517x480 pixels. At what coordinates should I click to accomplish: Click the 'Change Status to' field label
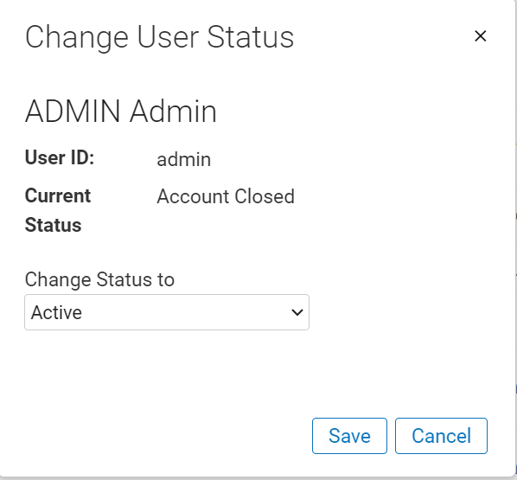click(x=99, y=279)
